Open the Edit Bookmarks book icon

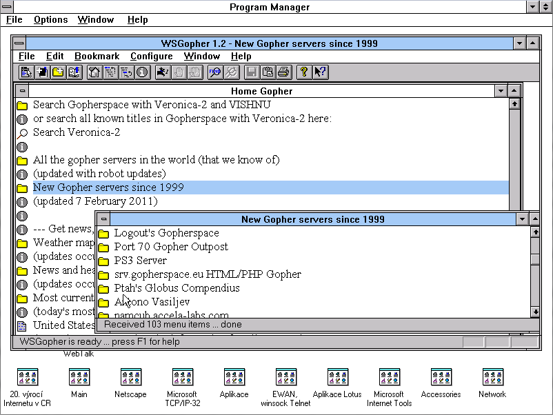74,72
